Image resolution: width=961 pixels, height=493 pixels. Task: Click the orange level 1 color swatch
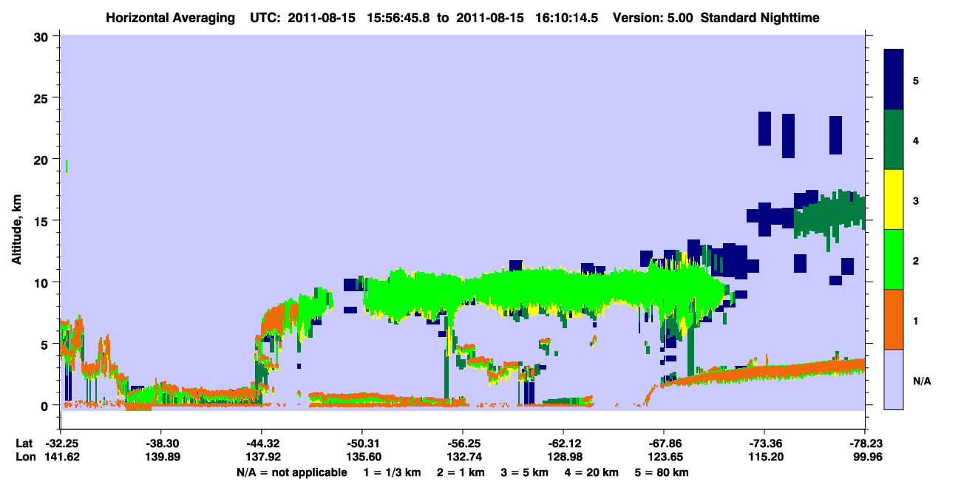point(894,319)
